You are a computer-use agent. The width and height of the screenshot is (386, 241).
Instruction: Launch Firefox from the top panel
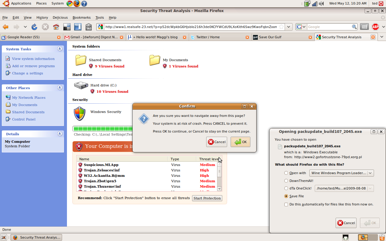(x=77, y=4)
